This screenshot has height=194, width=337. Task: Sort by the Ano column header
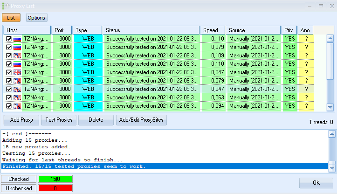click(305, 30)
